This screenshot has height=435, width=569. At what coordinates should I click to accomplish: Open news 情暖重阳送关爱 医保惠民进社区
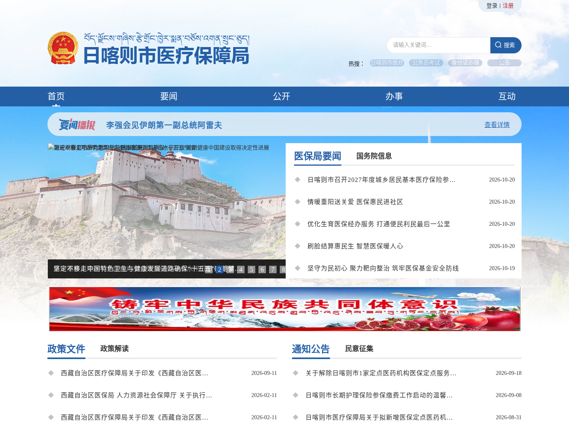coord(355,202)
